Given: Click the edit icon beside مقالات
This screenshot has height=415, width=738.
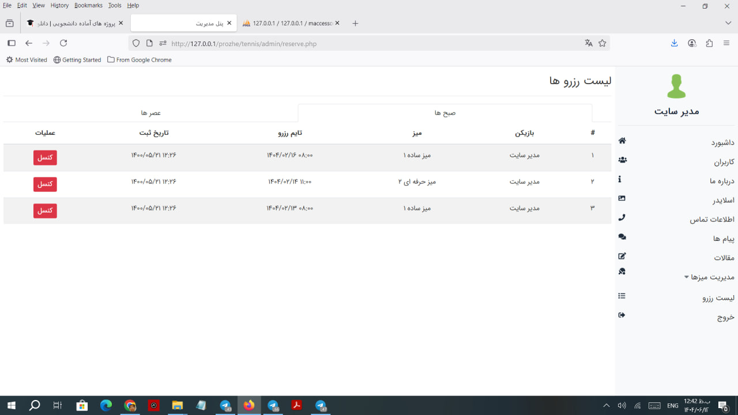Looking at the screenshot, I should pos(622,256).
